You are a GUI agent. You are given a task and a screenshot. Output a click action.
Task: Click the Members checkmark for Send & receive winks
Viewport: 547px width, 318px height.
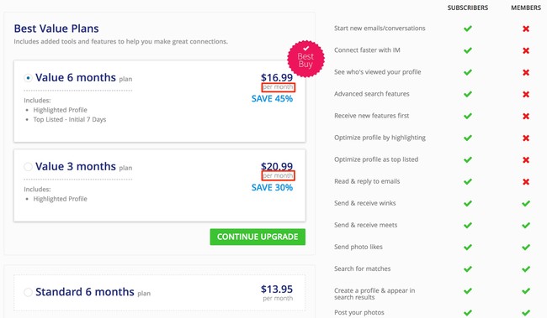click(x=526, y=203)
